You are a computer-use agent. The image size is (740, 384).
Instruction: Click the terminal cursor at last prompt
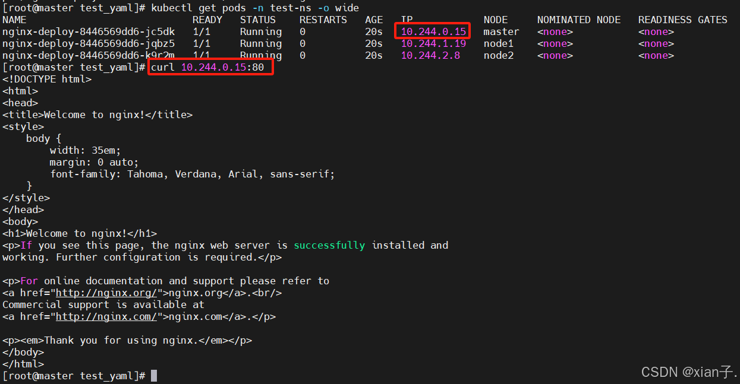pos(154,376)
